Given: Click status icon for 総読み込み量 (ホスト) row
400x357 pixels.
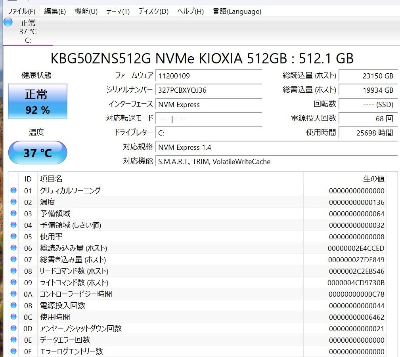Looking at the screenshot, I should [x=13, y=248].
